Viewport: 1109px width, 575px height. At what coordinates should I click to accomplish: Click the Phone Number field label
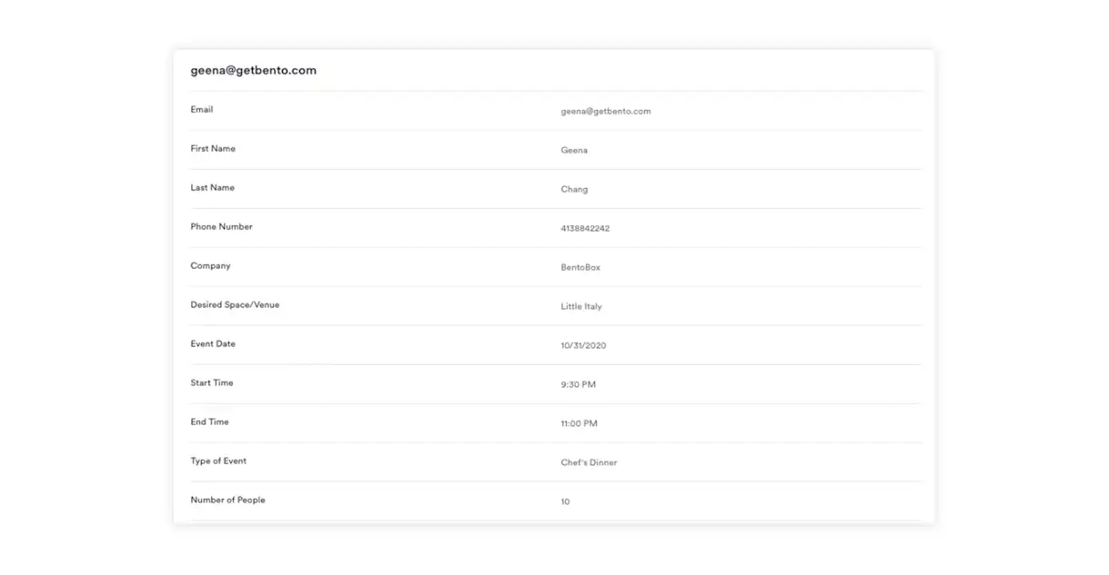pos(221,226)
